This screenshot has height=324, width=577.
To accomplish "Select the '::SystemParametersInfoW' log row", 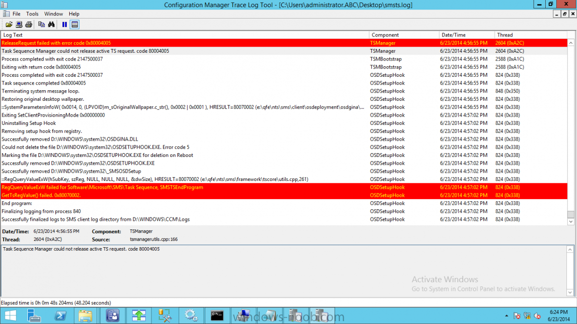I will [x=284, y=107].
